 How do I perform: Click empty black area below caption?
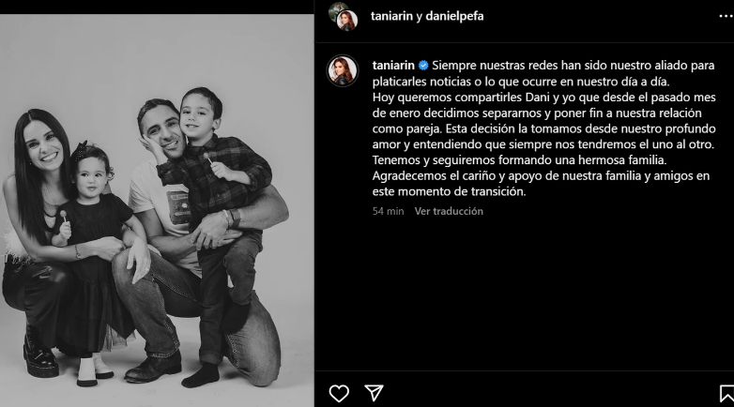(525, 294)
